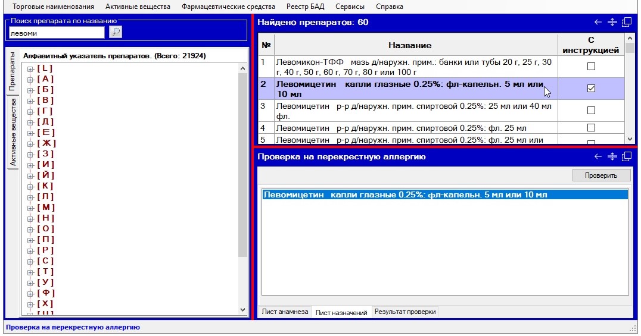The width and height of the screenshot is (641, 336).
Task: Click the '№' column header
Action: pyautogui.click(x=266, y=45)
